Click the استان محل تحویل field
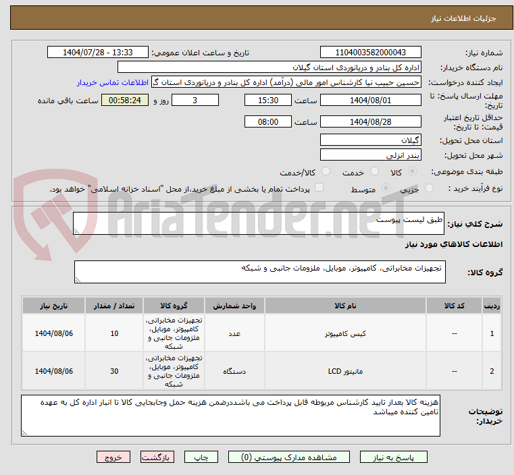This screenshot has width=514, height=475. coord(370,140)
